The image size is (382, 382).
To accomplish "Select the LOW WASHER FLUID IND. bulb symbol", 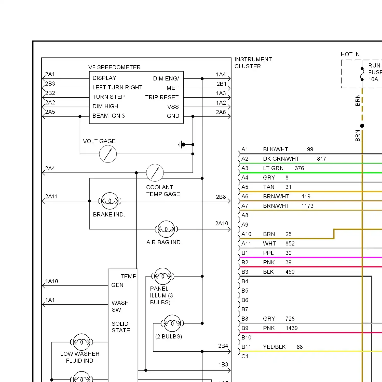I will (81, 342).
